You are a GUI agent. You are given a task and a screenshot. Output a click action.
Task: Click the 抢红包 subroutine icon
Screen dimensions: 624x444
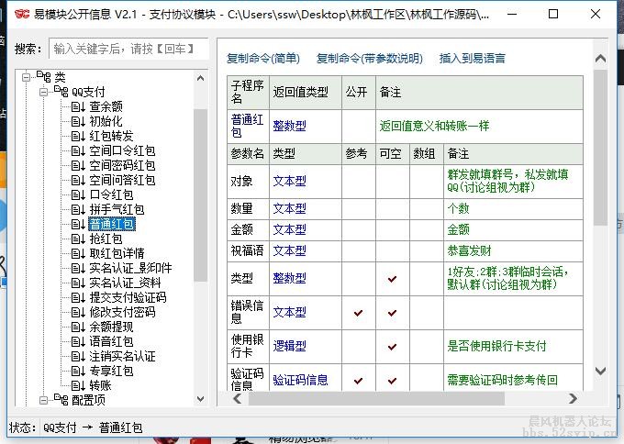[x=78, y=239]
